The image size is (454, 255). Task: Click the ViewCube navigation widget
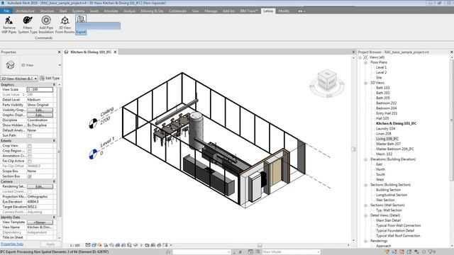327,83
